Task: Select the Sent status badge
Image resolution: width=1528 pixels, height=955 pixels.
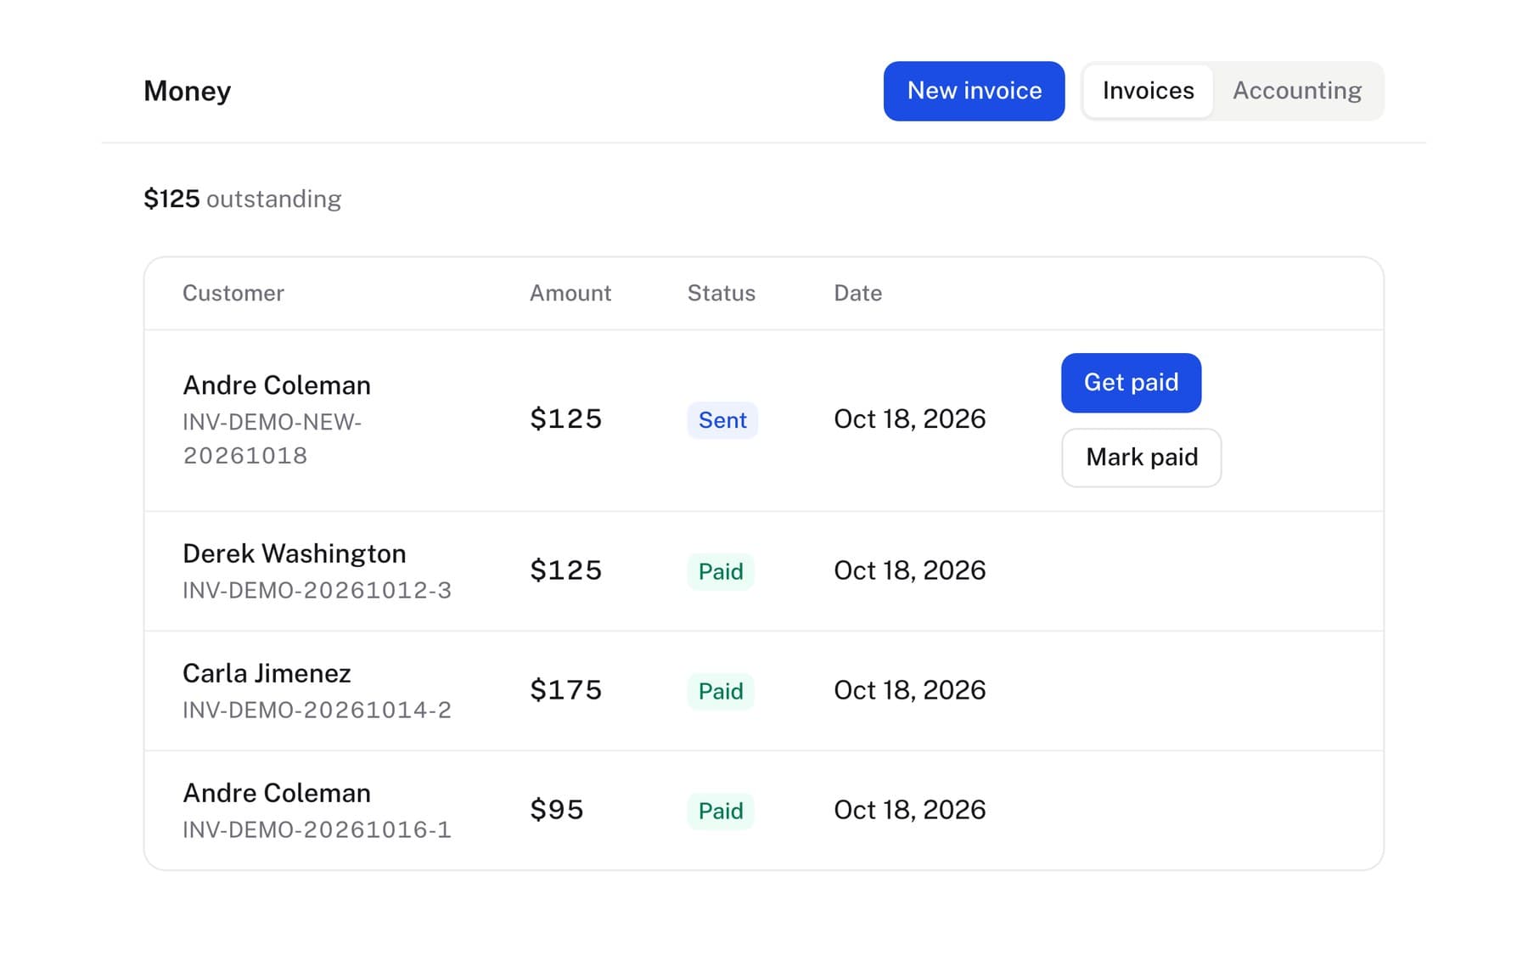Action: click(722, 420)
